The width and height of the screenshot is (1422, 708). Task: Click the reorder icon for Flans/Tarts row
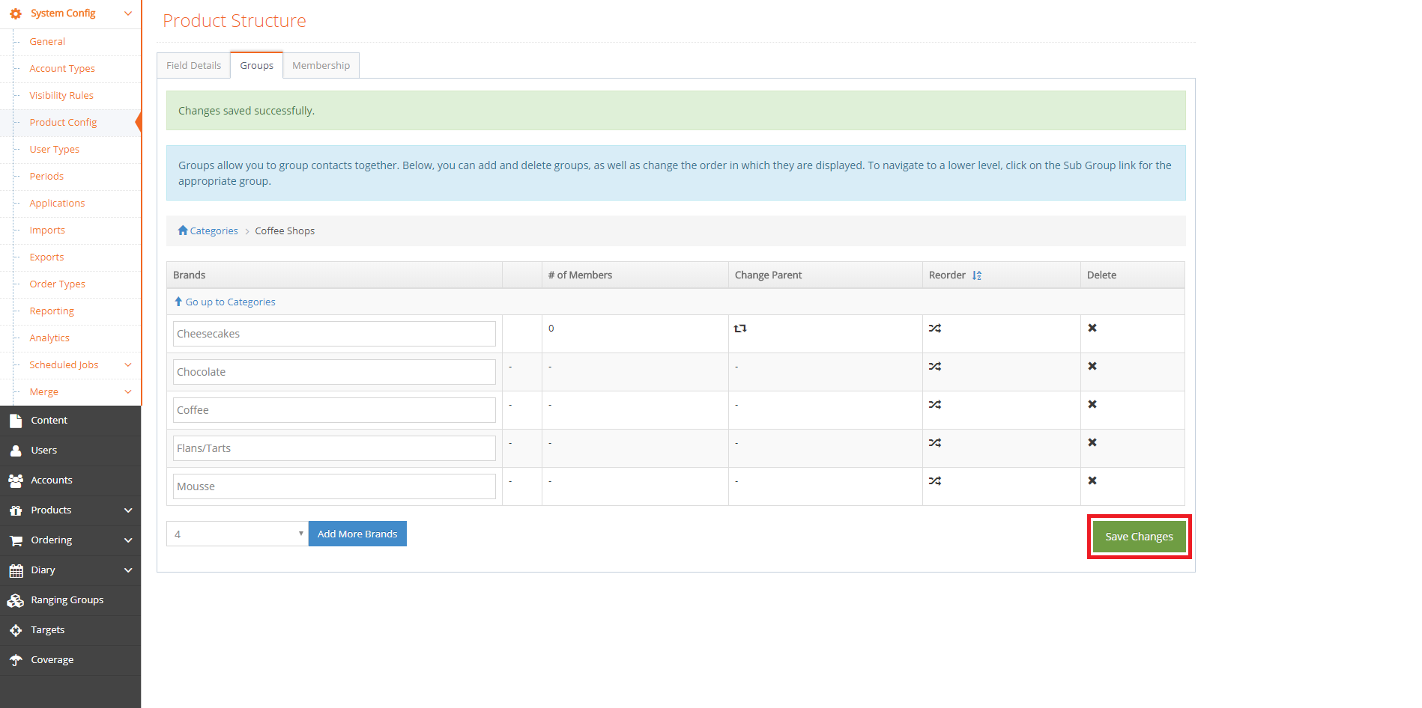click(935, 443)
